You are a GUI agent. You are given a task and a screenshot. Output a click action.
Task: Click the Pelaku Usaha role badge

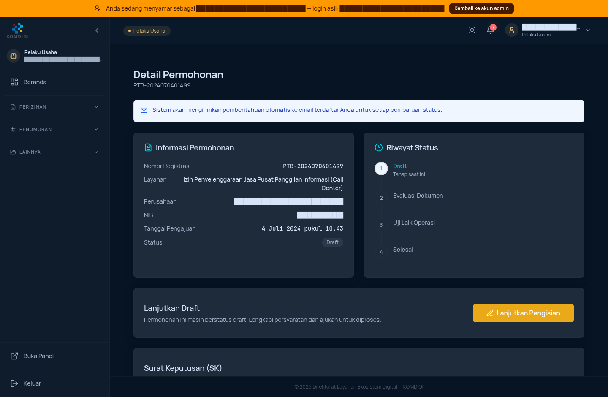[147, 31]
